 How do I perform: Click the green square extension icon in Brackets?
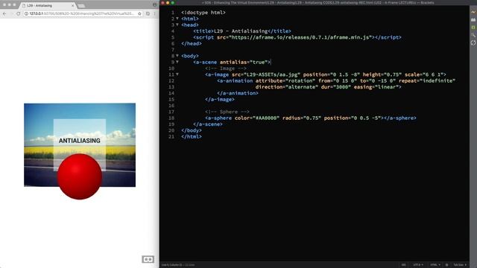click(473, 28)
